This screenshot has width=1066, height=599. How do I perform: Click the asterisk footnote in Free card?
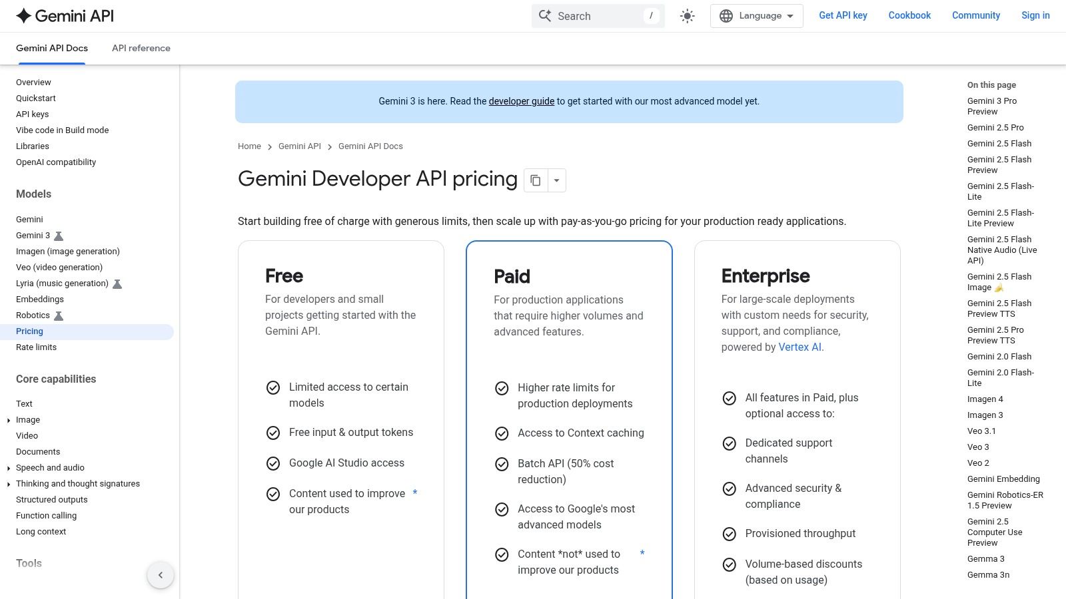click(x=415, y=493)
